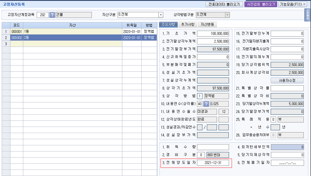Image resolution: width=311 pixels, height=176 pixels.
Task: Click the 코드 column header
Action: point(17,25)
